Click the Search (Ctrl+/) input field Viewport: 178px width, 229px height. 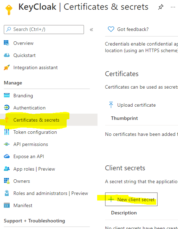pos(44,30)
